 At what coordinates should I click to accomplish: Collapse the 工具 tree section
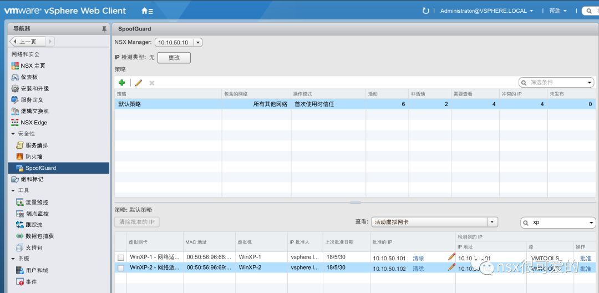(x=13, y=191)
